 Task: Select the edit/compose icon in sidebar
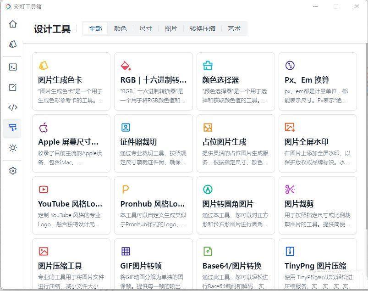point(12,86)
